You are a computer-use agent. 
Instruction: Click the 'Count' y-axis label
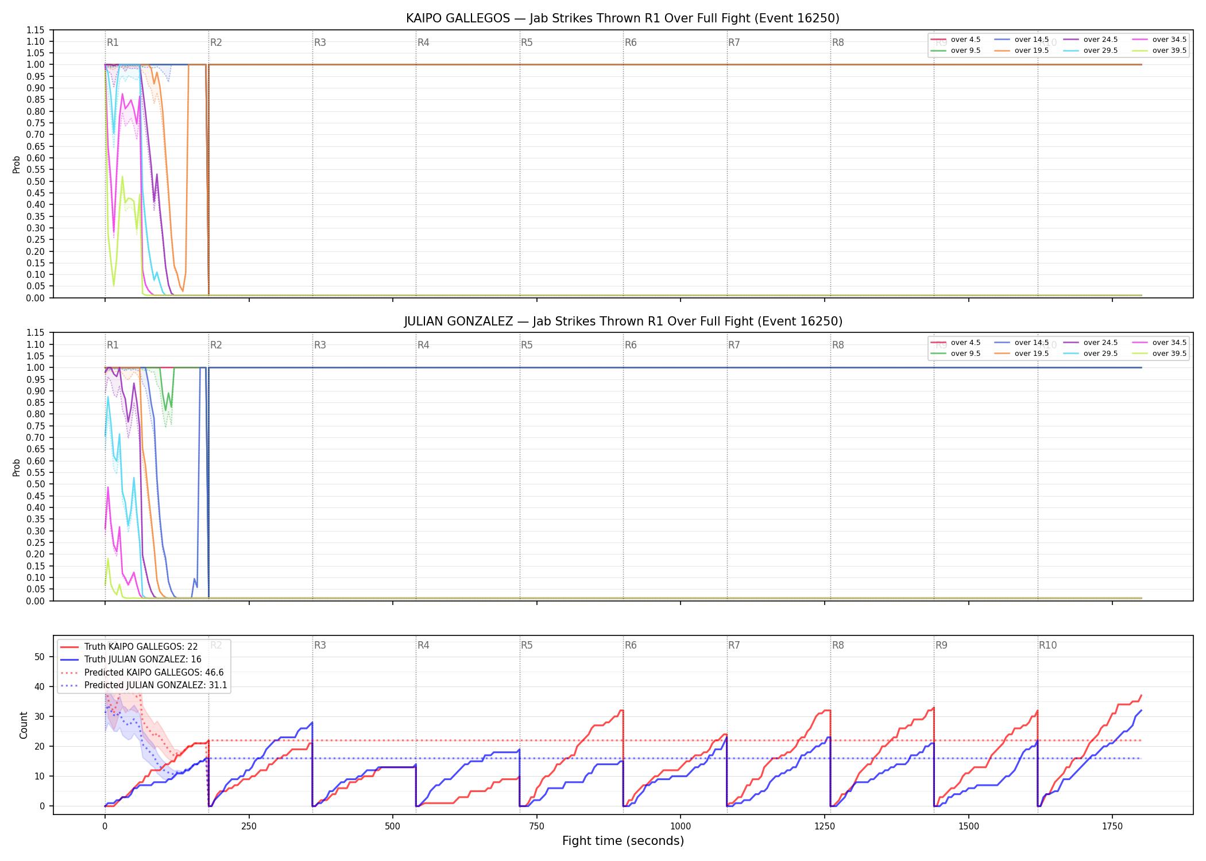pos(24,725)
